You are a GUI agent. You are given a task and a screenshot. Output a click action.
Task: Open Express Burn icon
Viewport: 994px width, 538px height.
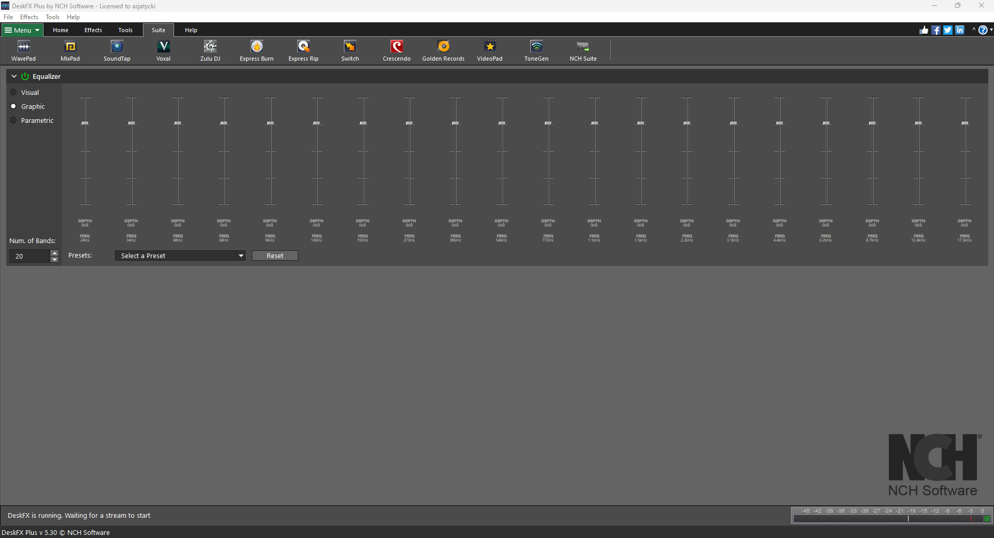pos(257,51)
